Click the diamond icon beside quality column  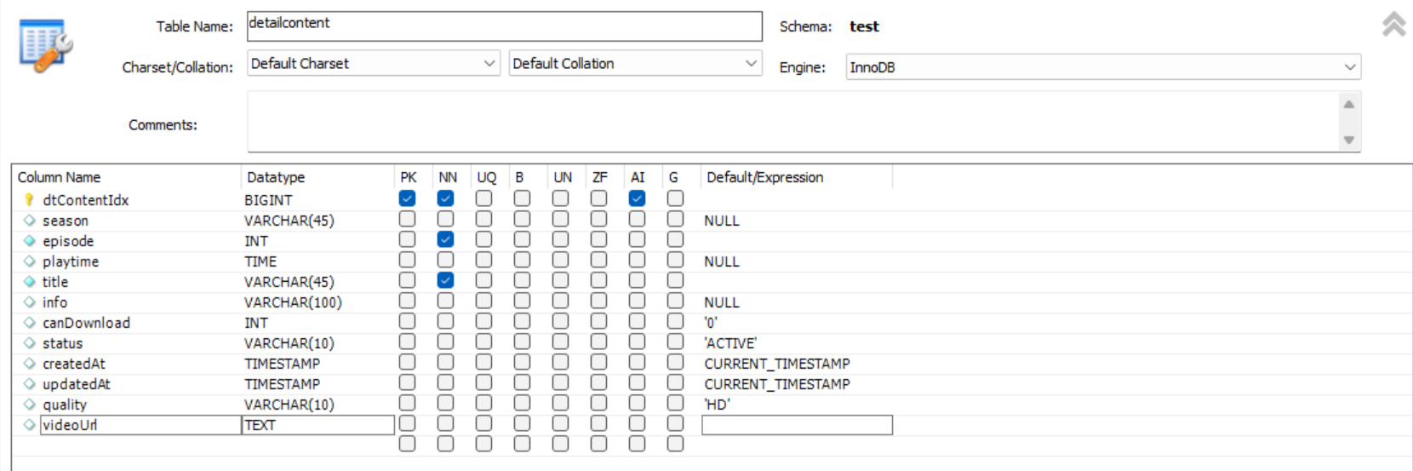(x=29, y=405)
